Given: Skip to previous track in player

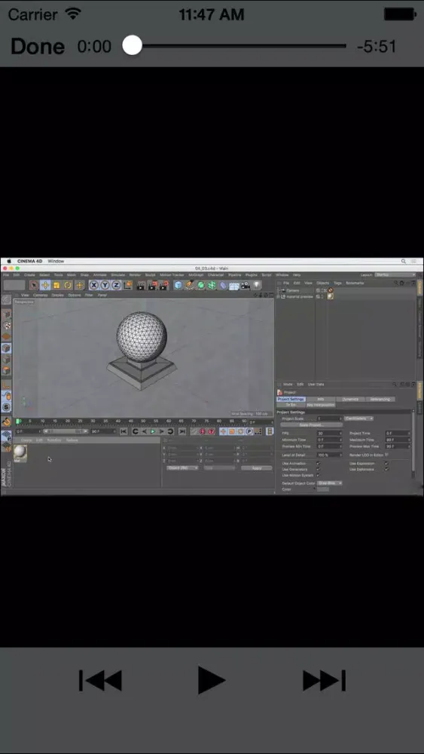Looking at the screenshot, I should point(100,680).
